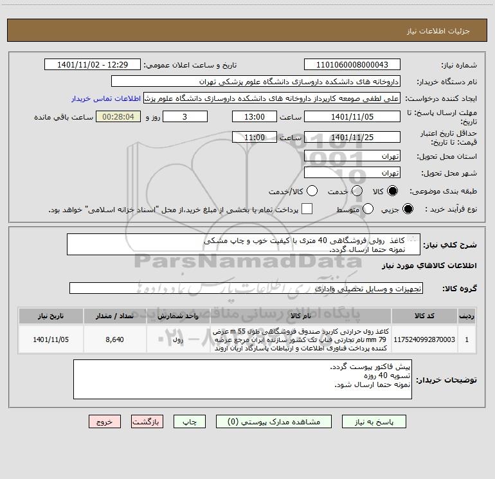495x479 pixels.
Task: Select the کالا radio button
Action: tap(392, 191)
